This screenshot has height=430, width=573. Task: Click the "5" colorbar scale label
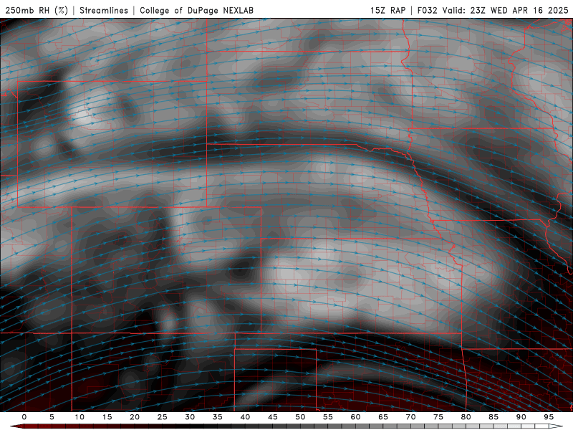(52, 417)
